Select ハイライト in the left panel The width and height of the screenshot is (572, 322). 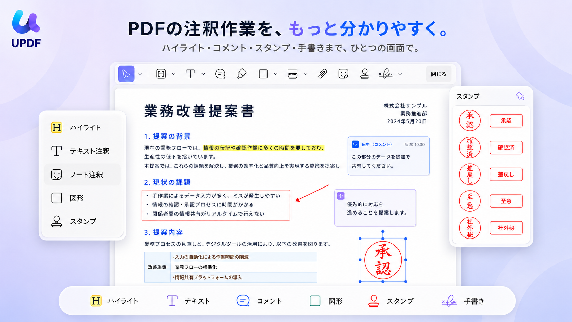(82, 127)
